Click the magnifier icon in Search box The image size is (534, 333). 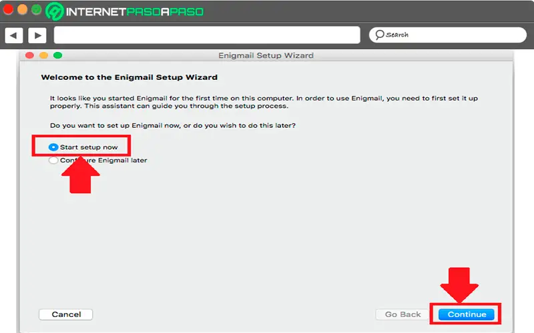coord(379,35)
